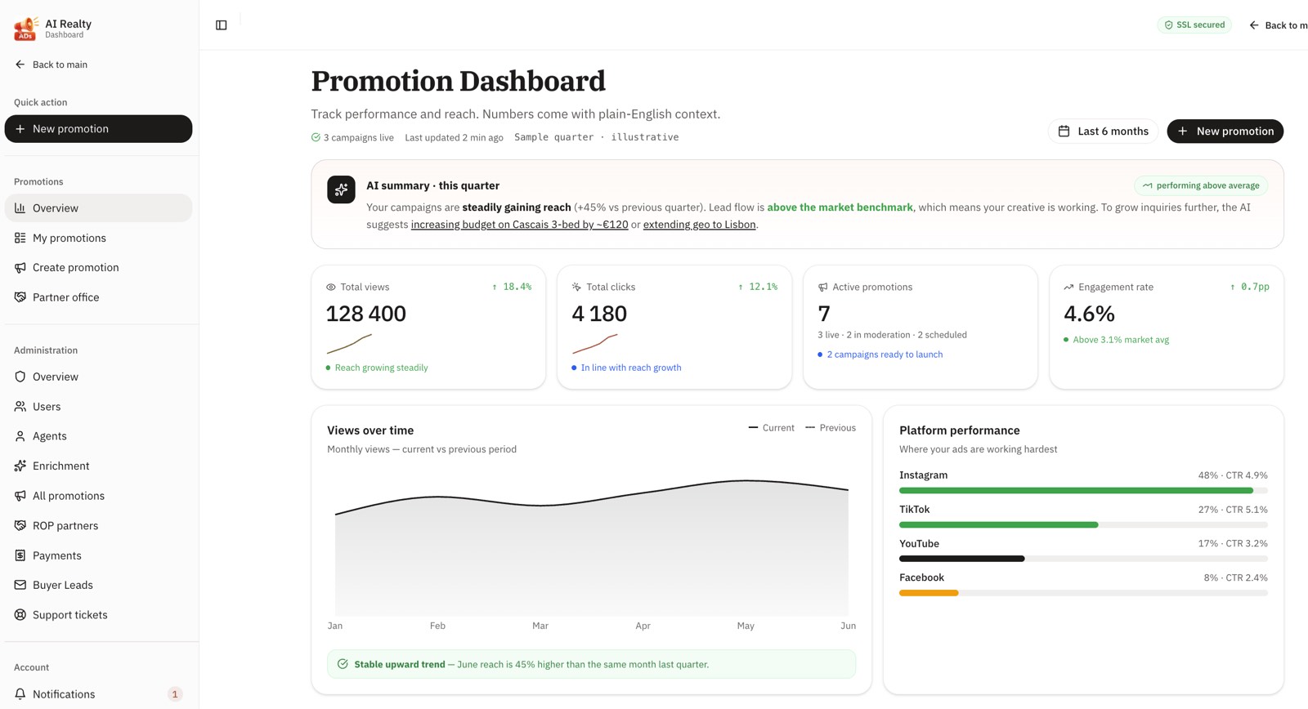Image resolution: width=1308 pixels, height=709 pixels.
Task: Click the calendar icon in Last 6 months
Action: 1064,132
